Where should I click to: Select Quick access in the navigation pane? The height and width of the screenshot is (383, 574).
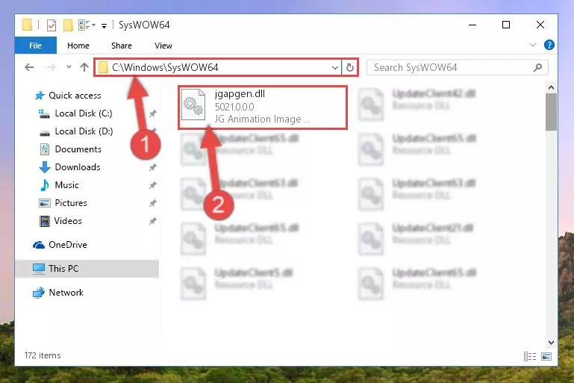coord(75,96)
